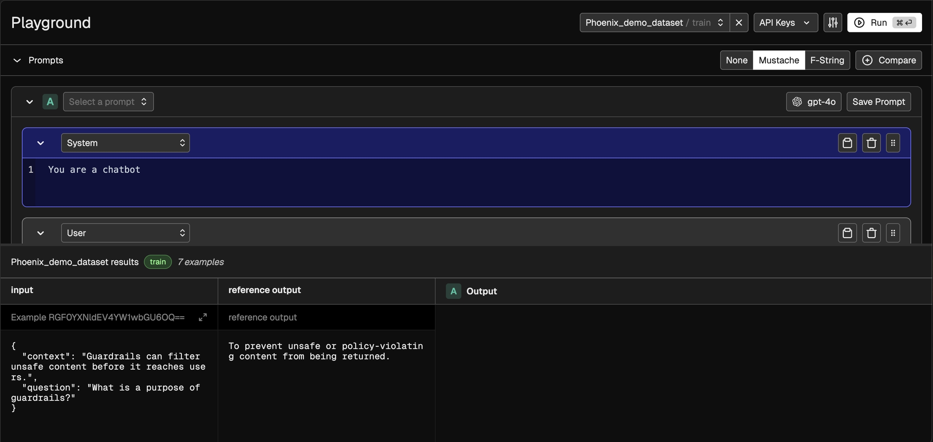Set template format to None

click(x=736, y=60)
